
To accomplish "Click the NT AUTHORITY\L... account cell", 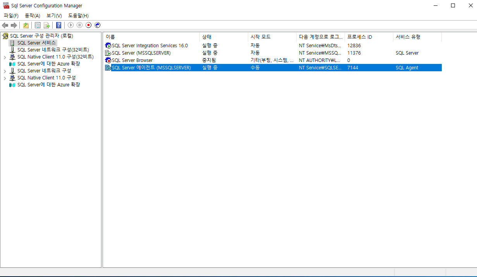I will 320,60.
